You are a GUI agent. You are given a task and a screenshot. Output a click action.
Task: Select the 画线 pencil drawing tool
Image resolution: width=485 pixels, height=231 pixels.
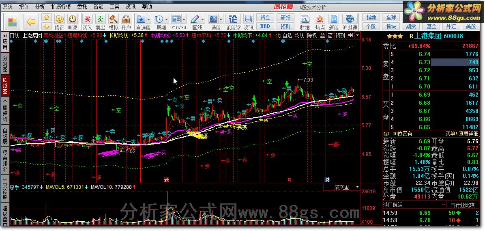[x=195, y=19]
